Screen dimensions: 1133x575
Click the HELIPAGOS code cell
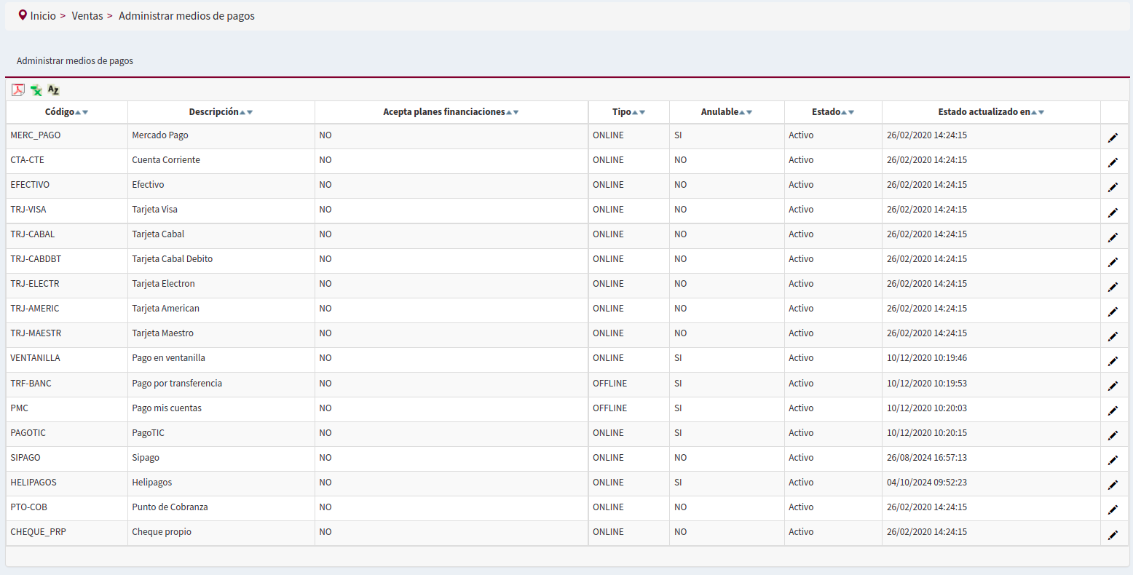(x=67, y=483)
